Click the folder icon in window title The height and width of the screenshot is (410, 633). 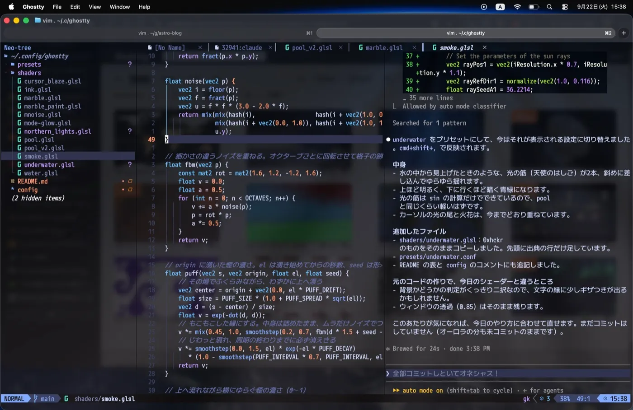pyautogui.click(x=38, y=20)
